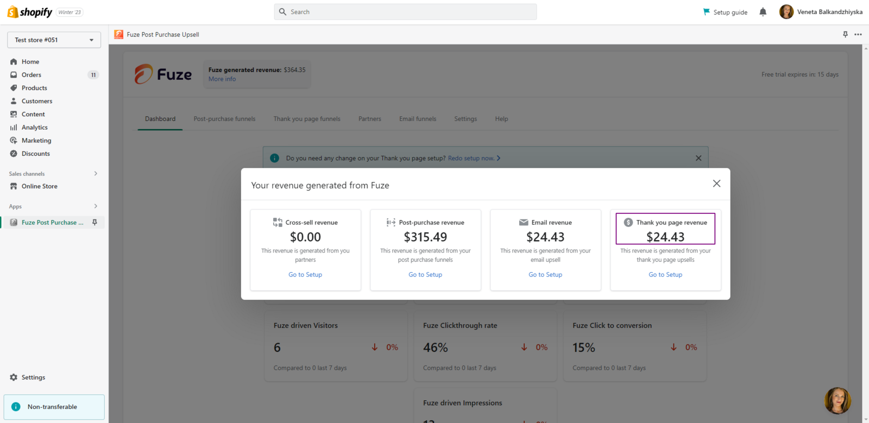This screenshot has height=423, width=869.
Task: Click the Shopify logo
Action: pyautogui.click(x=30, y=12)
